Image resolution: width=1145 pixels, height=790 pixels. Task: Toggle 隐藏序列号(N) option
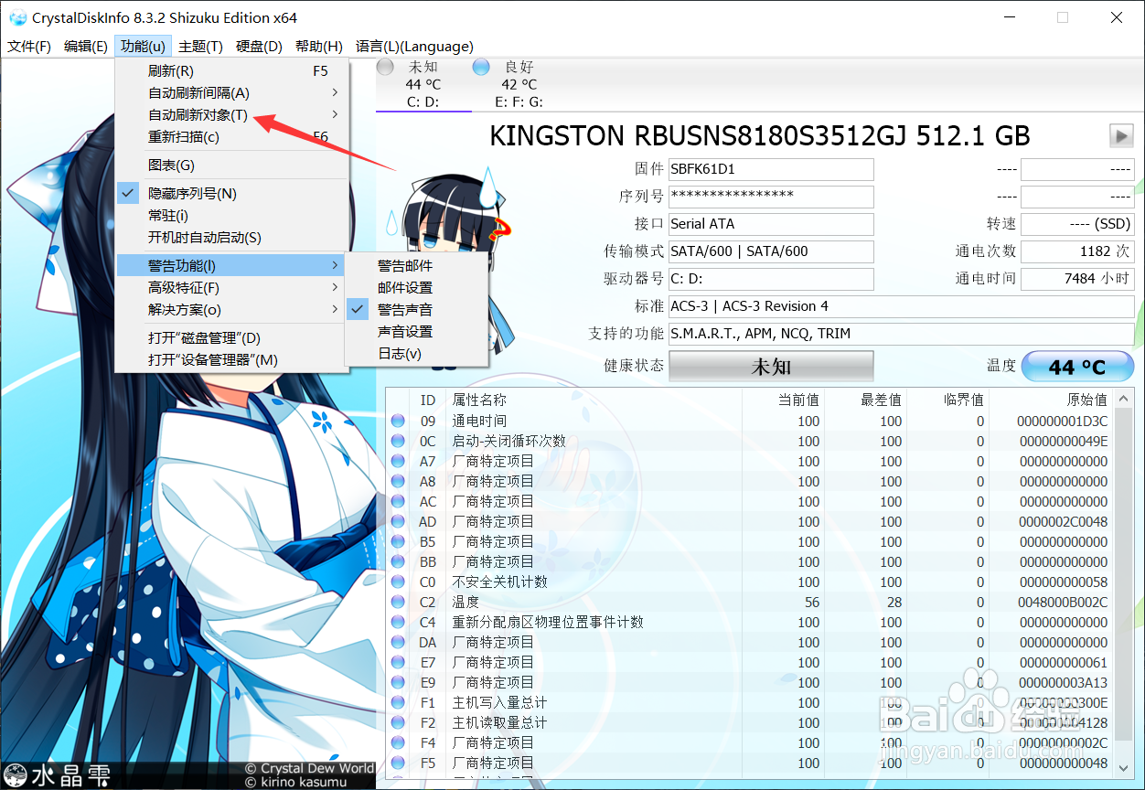pyautogui.click(x=231, y=194)
